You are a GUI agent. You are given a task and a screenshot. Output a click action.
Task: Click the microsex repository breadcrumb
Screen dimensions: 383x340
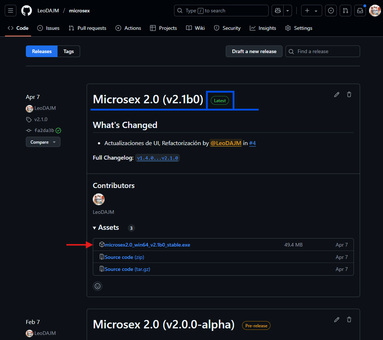click(79, 11)
